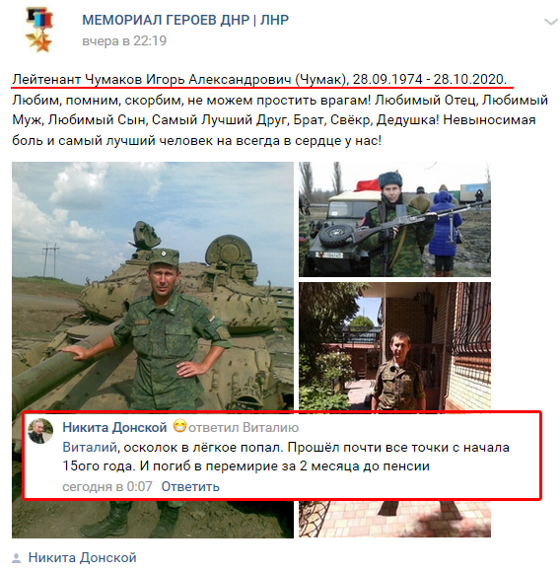This screenshot has width=560, height=572.
Task: Click the gold star medal in group avatar
Action: coord(38,42)
